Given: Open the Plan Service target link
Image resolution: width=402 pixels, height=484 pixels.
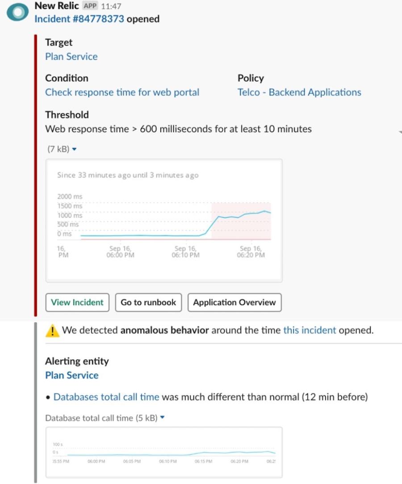Looking at the screenshot, I should coord(71,57).
